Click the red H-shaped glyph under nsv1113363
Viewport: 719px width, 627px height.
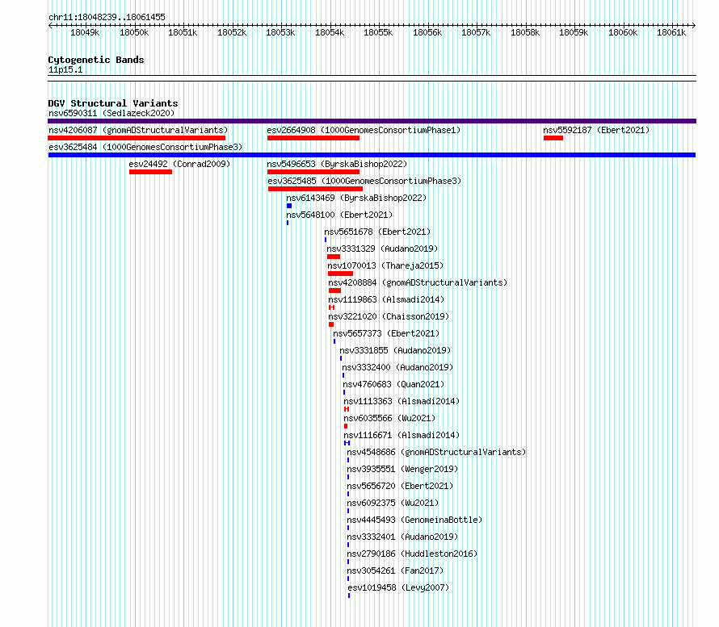click(x=347, y=409)
